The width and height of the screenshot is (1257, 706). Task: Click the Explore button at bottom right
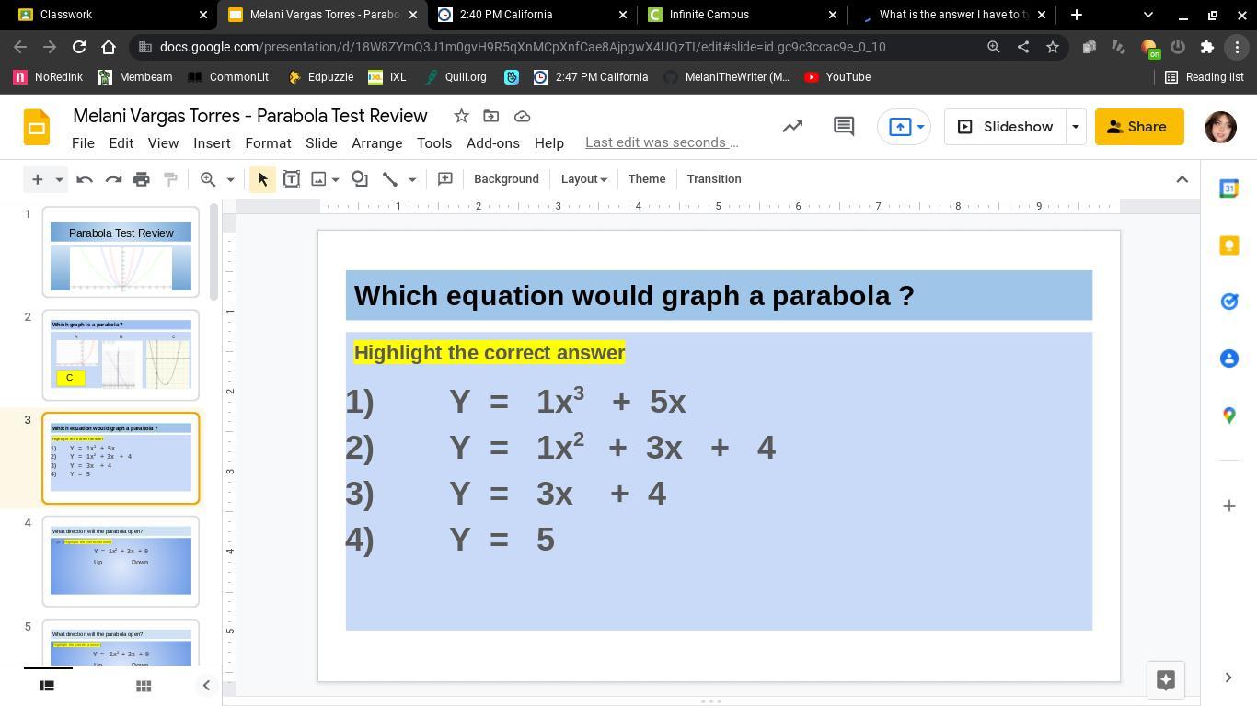[1165, 680]
